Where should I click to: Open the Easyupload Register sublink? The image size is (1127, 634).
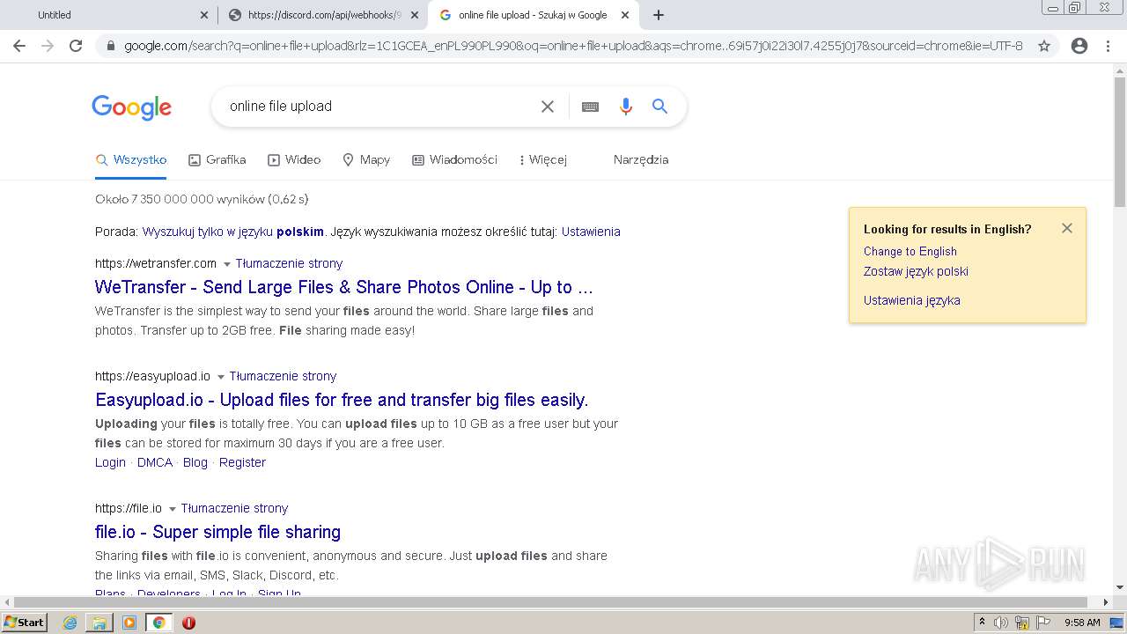click(242, 463)
